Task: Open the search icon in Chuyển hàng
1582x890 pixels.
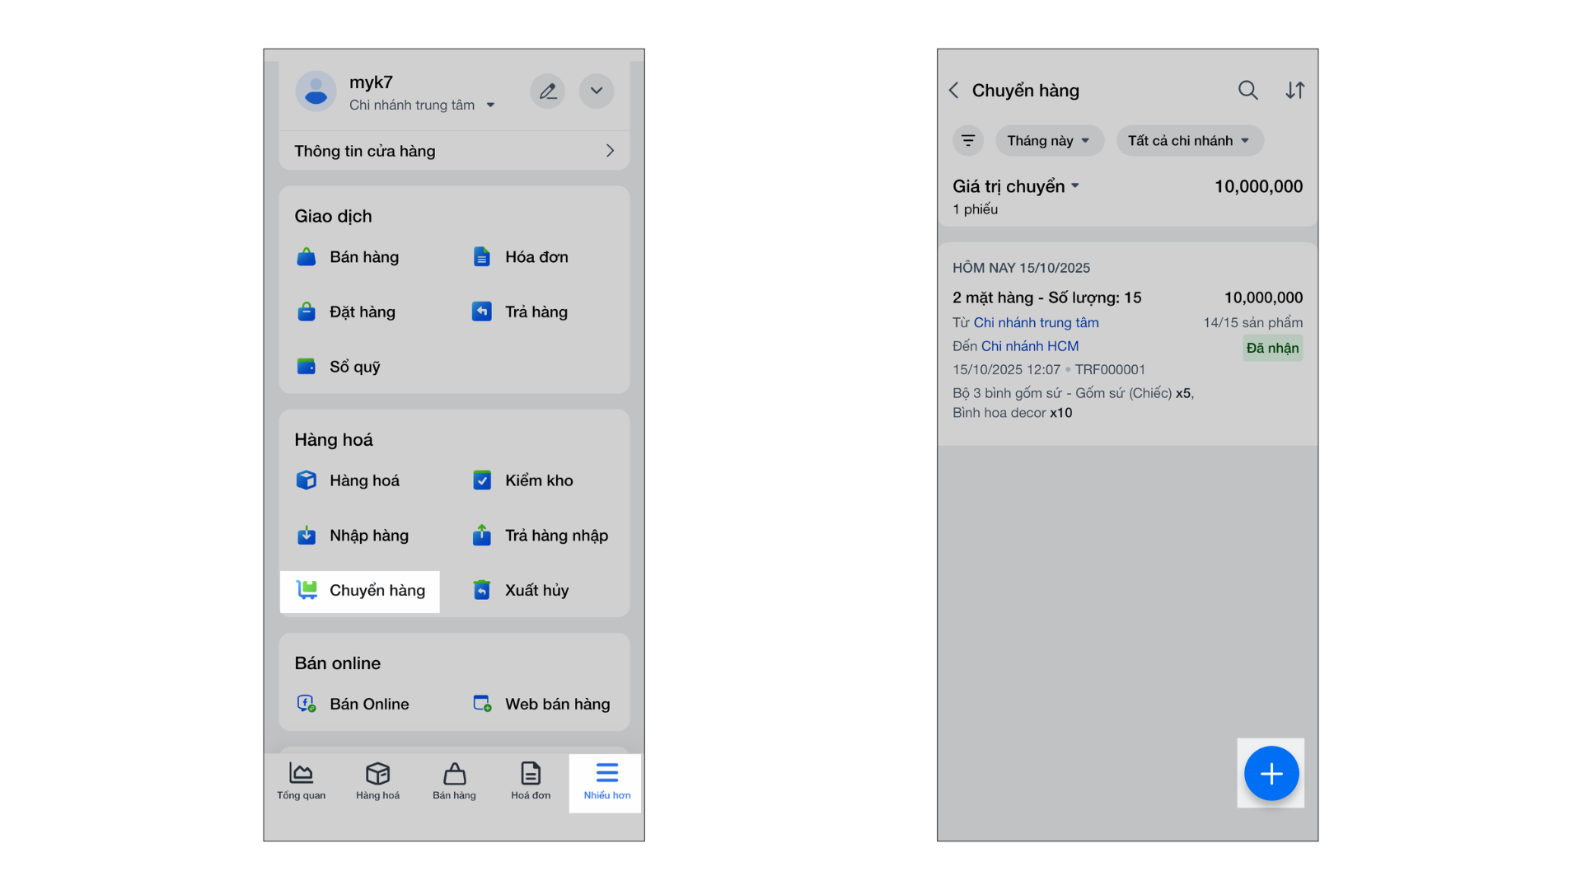Action: tap(1247, 91)
